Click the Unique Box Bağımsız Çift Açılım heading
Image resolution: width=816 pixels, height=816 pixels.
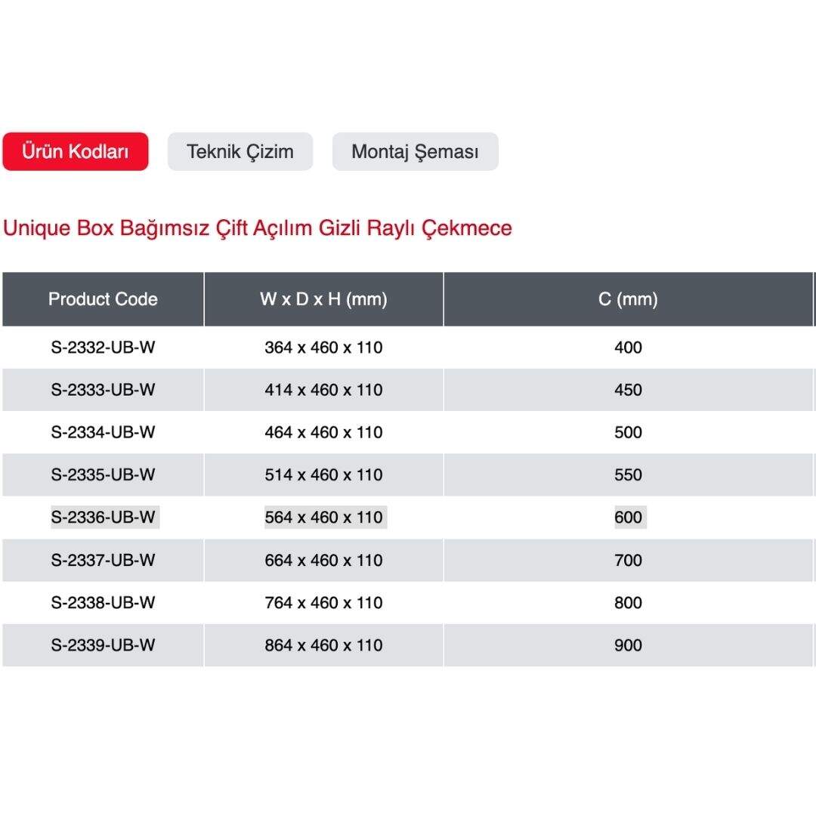click(x=258, y=228)
